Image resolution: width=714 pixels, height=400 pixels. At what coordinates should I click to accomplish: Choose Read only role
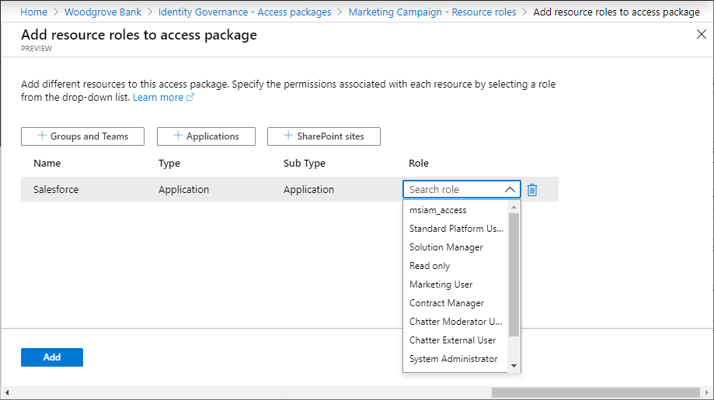pyautogui.click(x=455, y=266)
